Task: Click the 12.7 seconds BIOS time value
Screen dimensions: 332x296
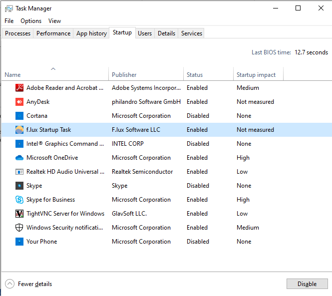Action: (x=311, y=52)
